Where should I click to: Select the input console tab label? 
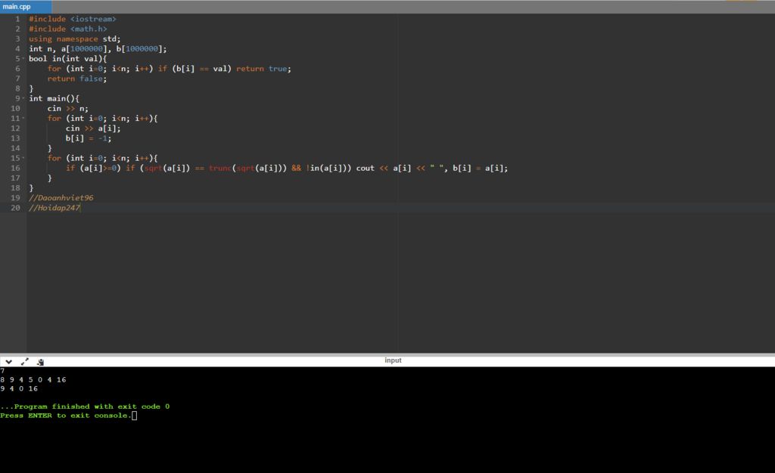coord(393,360)
